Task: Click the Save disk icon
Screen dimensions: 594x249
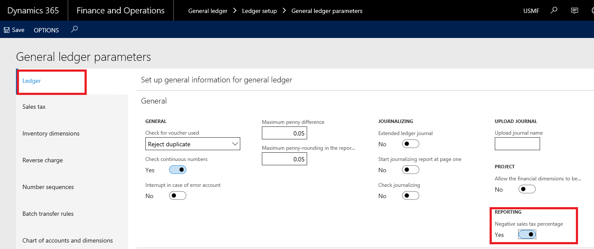Action: pyautogui.click(x=6, y=30)
